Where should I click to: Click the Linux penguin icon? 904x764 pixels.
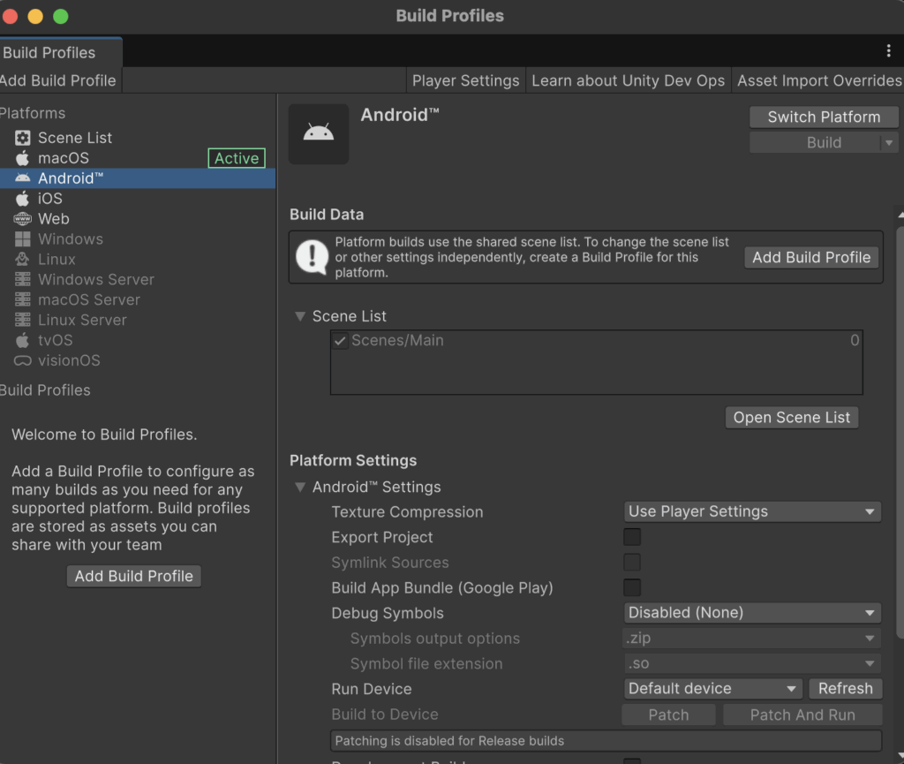22,259
